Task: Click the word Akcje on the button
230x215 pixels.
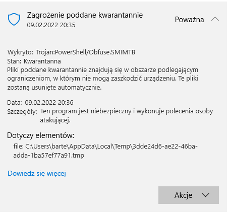Action: 183,195
